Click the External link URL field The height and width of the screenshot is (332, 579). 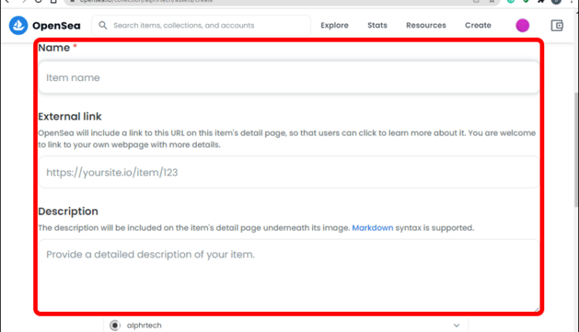pyautogui.click(x=289, y=172)
